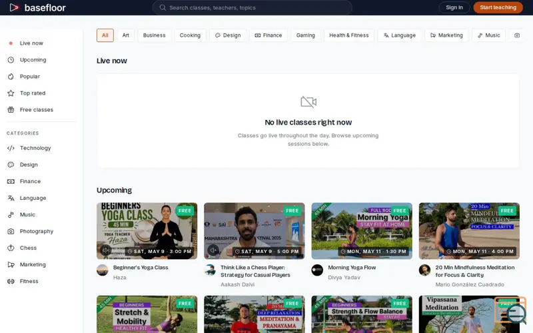Click teacher name Haza
This screenshot has width=533, height=333.
click(x=120, y=278)
